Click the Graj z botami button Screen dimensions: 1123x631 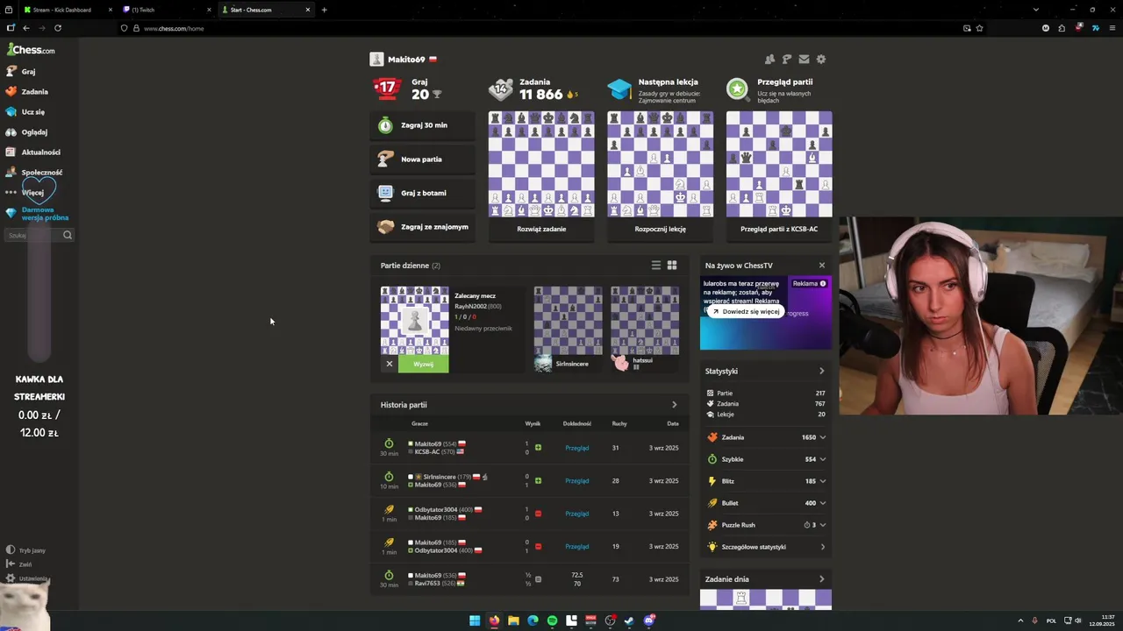pyautogui.click(x=423, y=193)
